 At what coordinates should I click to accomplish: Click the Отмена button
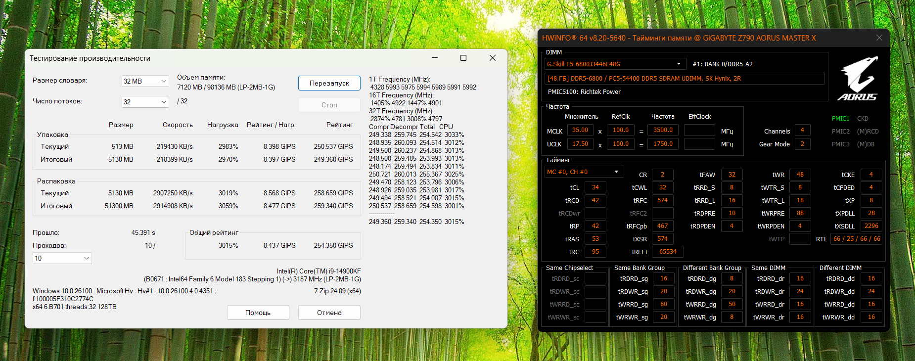coord(329,313)
